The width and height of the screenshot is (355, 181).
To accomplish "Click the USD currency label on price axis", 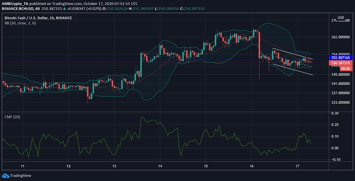I will click(x=341, y=18).
